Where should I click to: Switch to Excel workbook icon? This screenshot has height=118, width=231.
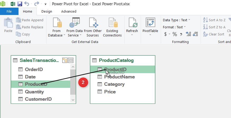click(13, 4)
